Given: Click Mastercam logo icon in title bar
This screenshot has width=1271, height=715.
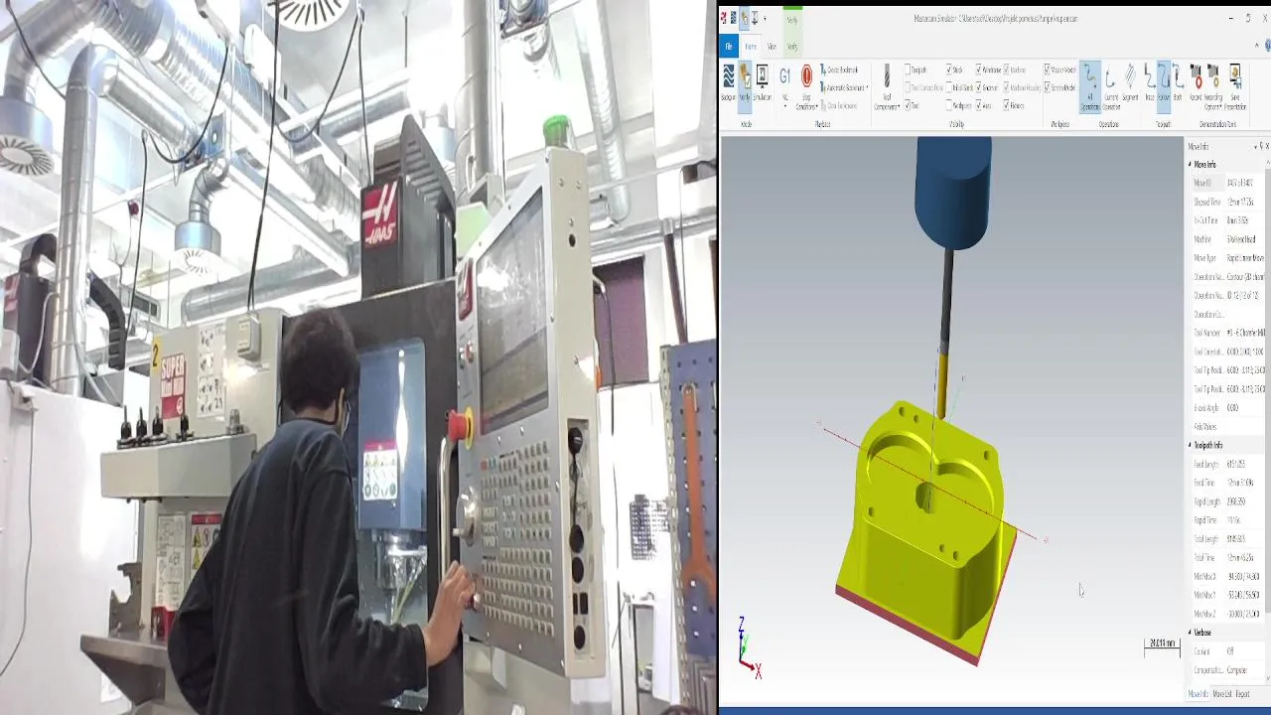Looking at the screenshot, I should [x=724, y=18].
